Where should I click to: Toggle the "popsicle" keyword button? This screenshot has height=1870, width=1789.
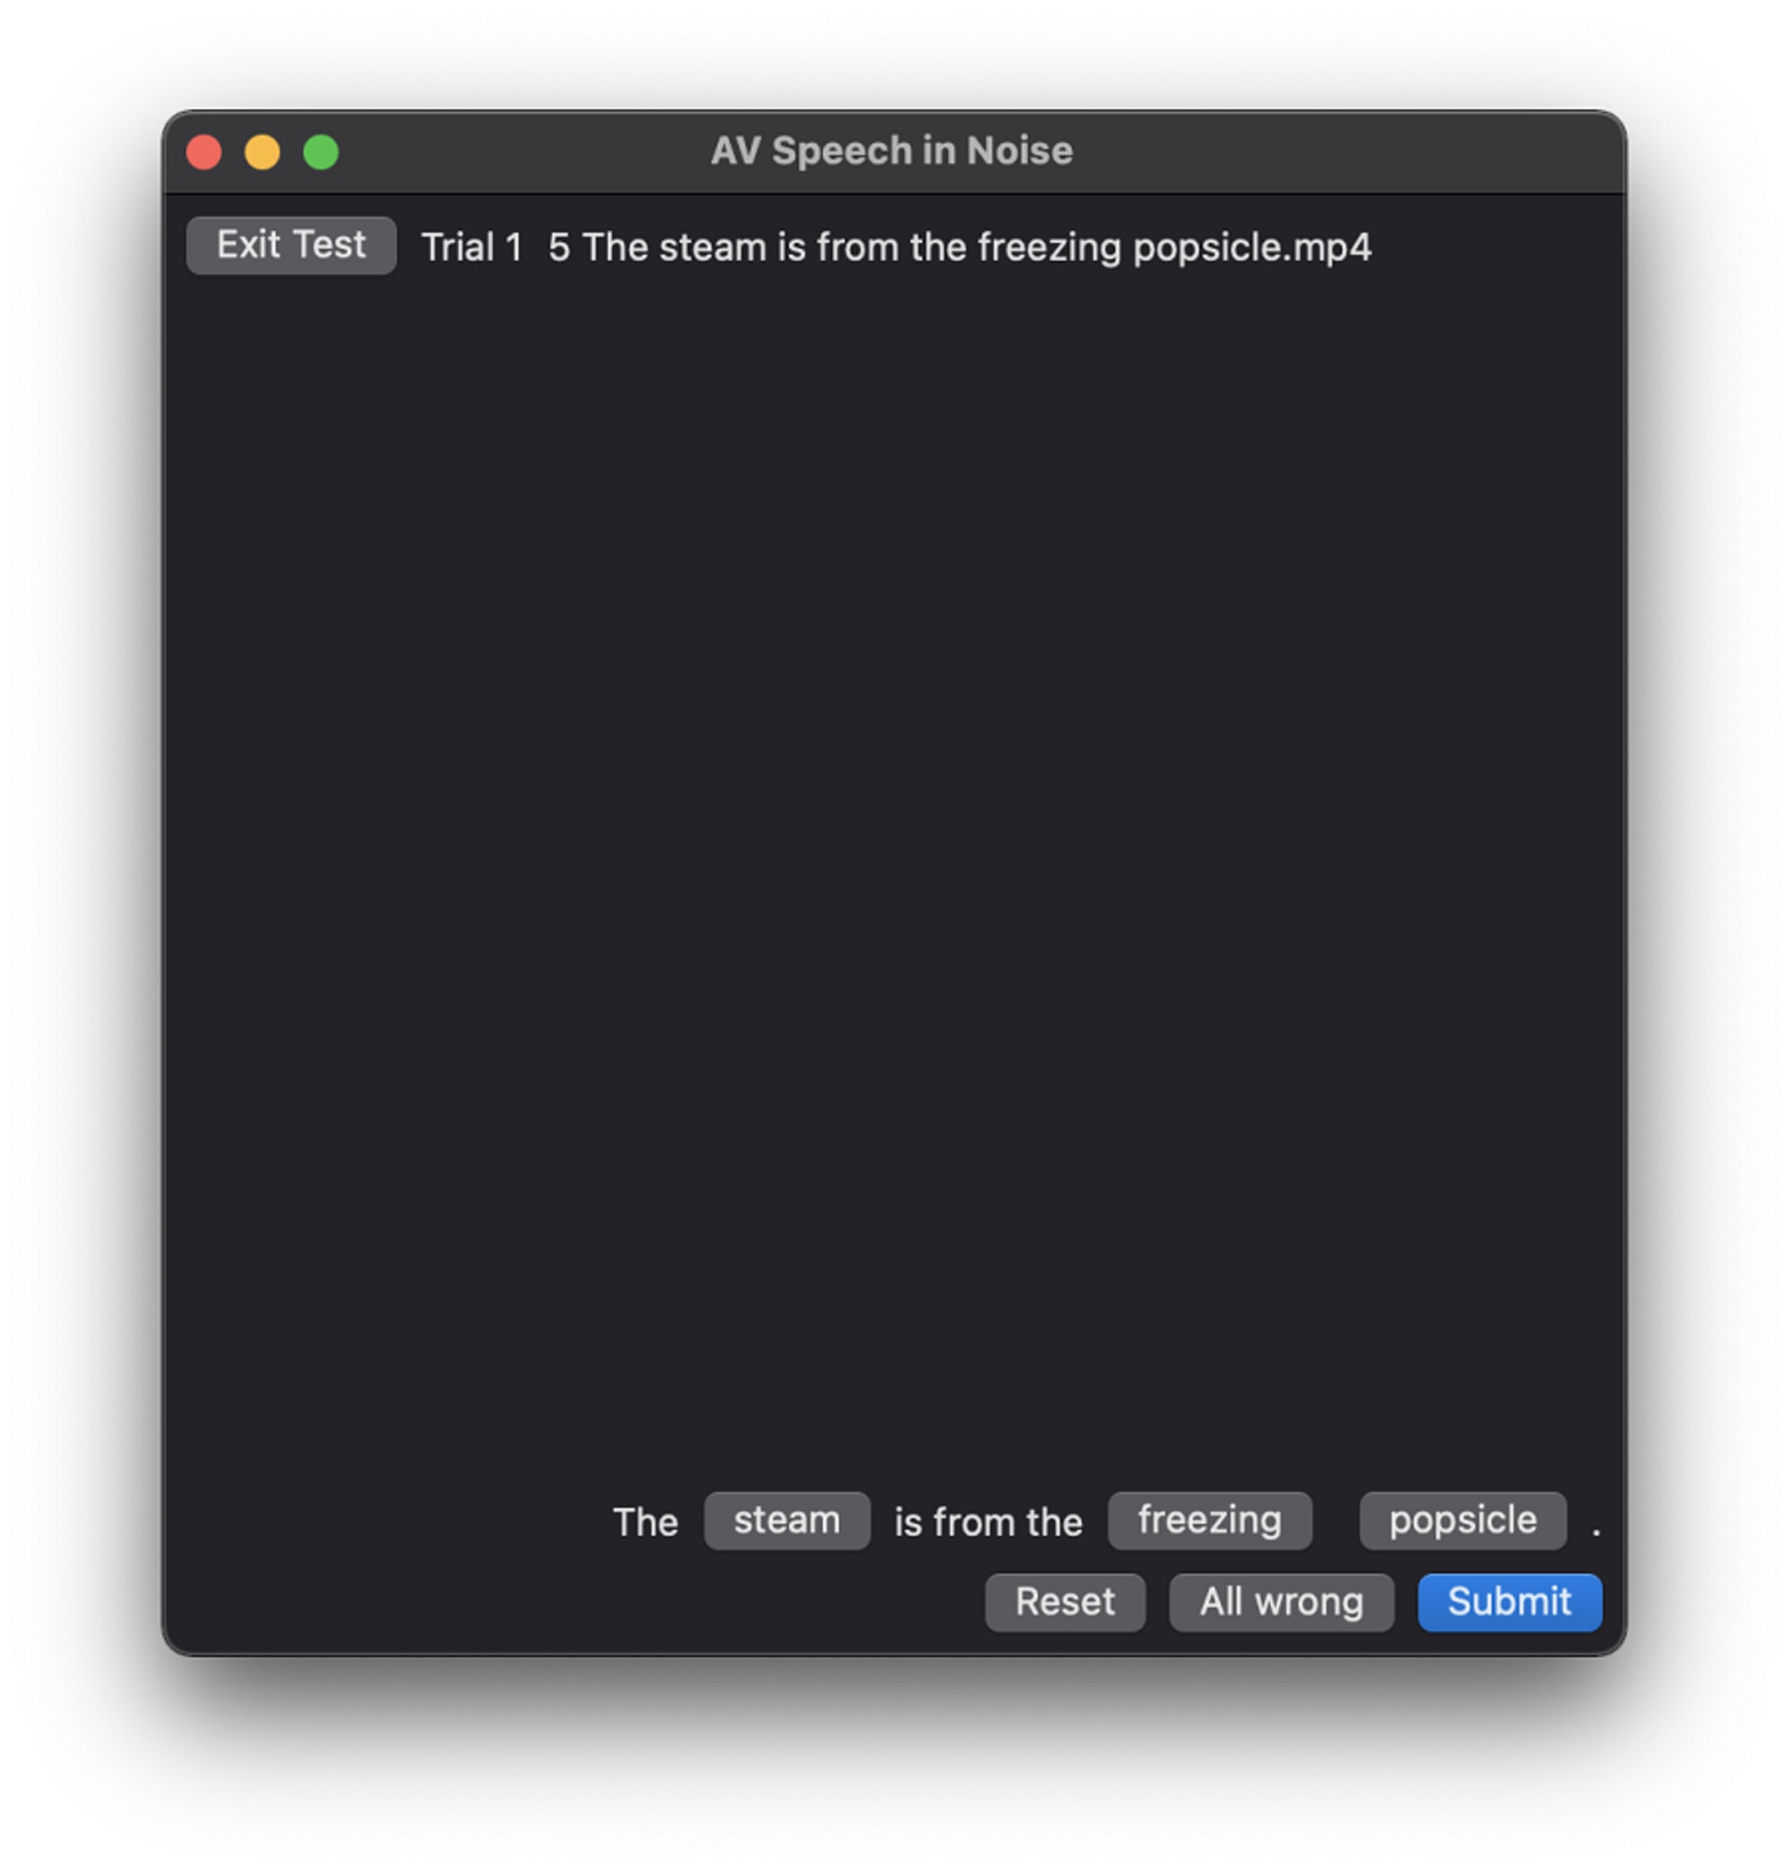(x=1463, y=1520)
